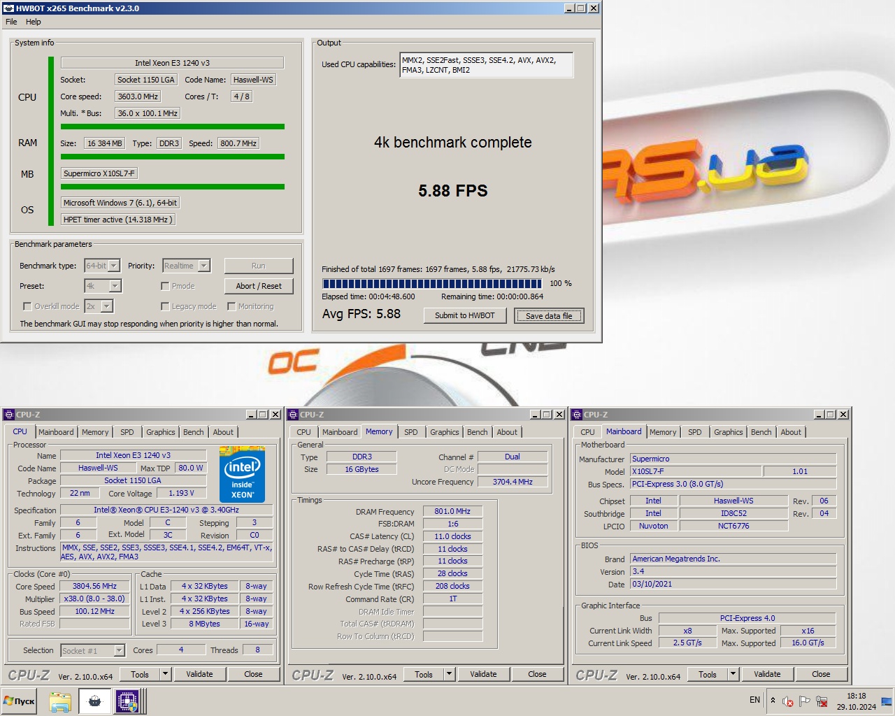
Task: Click Validate in Memory CPU-Z window
Action: pyautogui.click(x=483, y=675)
